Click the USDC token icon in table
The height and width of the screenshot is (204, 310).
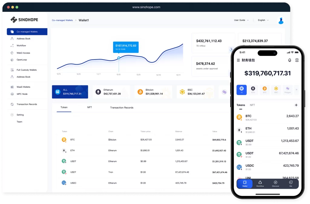(64, 183)
